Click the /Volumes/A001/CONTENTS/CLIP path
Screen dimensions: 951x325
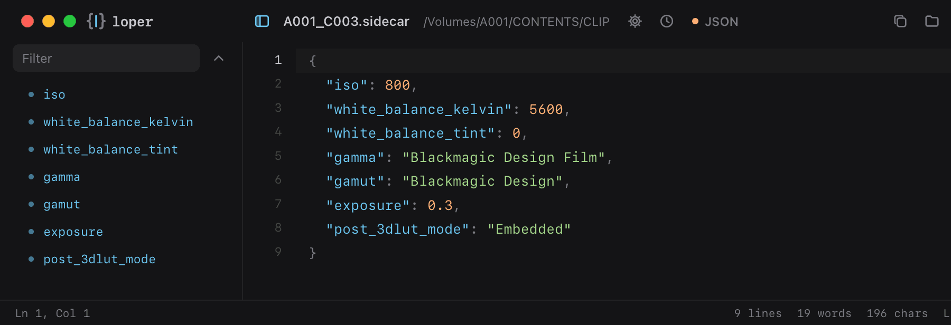(517, 22)
